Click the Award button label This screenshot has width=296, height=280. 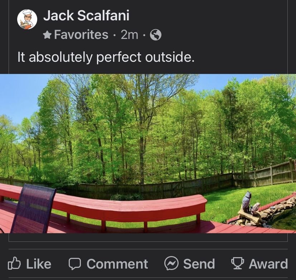coord(268,264)
